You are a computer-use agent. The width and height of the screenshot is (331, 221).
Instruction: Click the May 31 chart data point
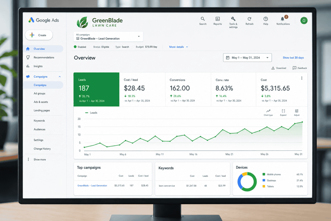[302, 122]
